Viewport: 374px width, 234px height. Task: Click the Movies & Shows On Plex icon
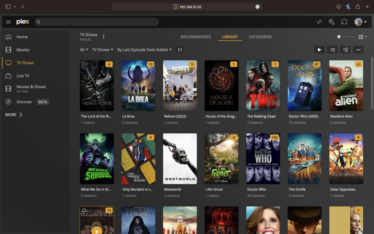8,88
